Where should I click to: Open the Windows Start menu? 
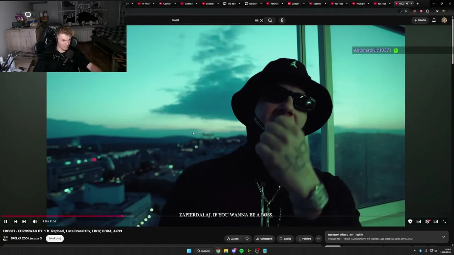189,251
